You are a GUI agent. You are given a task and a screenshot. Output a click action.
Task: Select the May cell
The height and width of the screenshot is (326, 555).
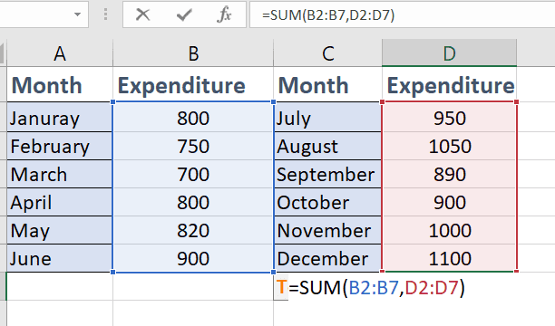60,231
